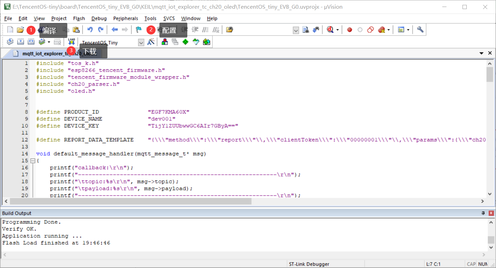Open the Debug menu
Viewport: 496px width, 268px height.
(x=99, y=18)
